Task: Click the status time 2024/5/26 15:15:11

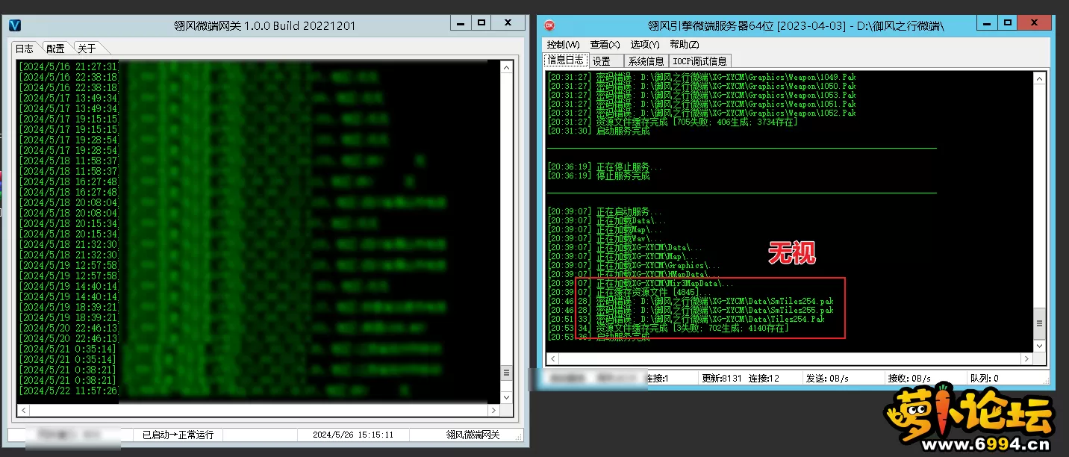Action: [x=353, y=435]
